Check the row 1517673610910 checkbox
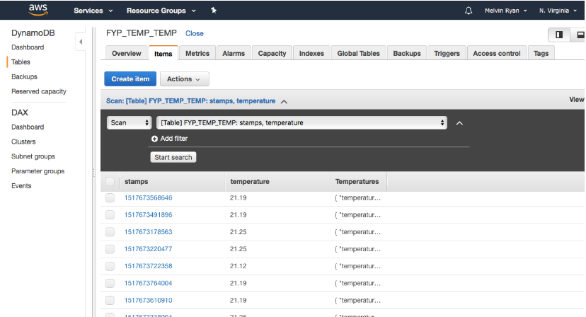586x317 pixels. [x=110, y=300]
